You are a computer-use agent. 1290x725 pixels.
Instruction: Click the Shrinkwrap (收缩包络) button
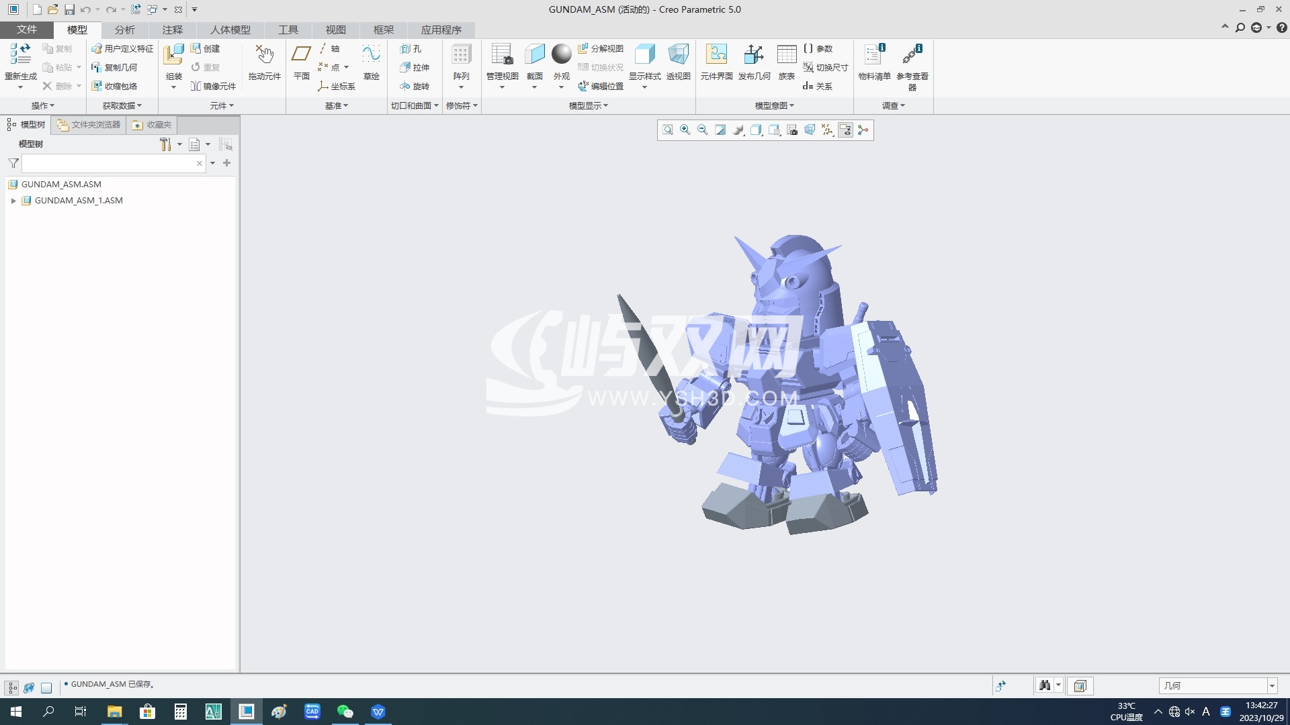tap(114, 86)
